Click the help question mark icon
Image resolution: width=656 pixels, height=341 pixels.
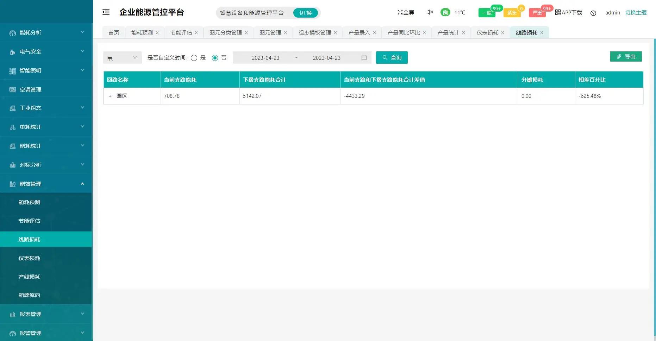pos(593,13)
